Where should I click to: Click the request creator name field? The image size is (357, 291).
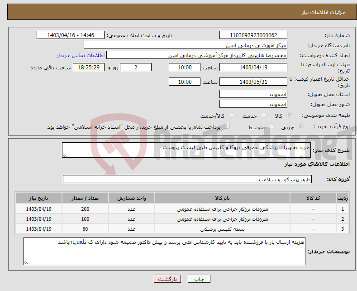tap(197, 55)
